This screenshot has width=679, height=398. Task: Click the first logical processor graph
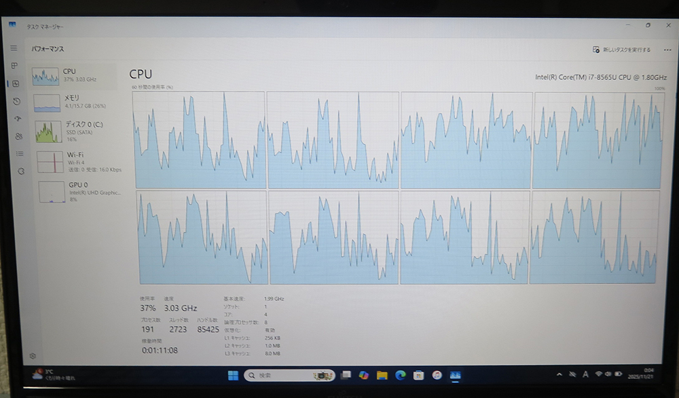[199, 140]
